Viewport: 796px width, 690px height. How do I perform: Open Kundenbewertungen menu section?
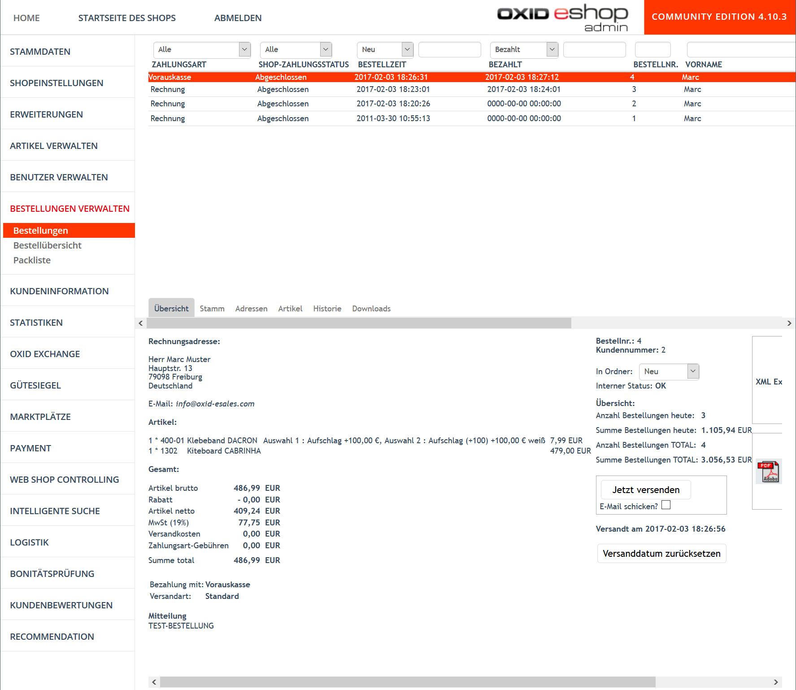coord(61,605)
